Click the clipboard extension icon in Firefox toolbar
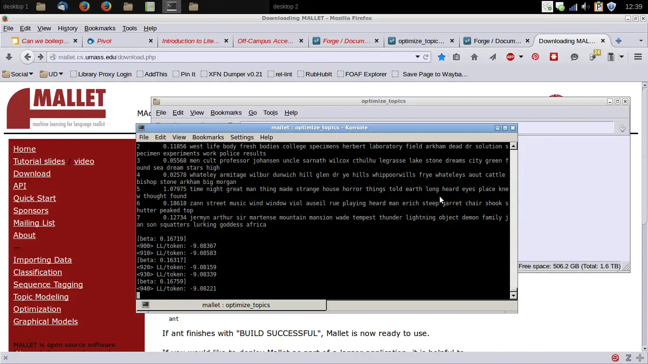 [611, 57]
